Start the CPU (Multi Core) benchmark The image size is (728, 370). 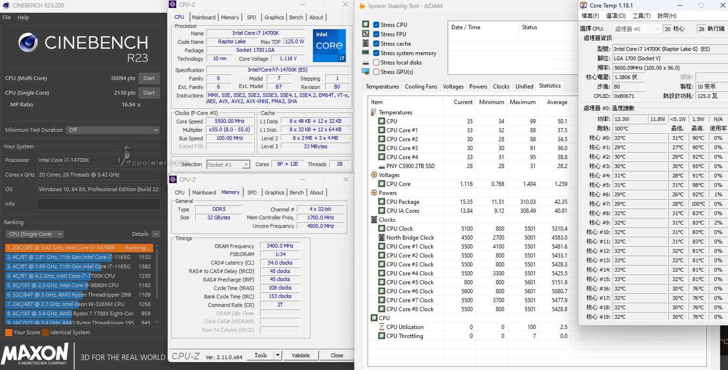[149, 79]
